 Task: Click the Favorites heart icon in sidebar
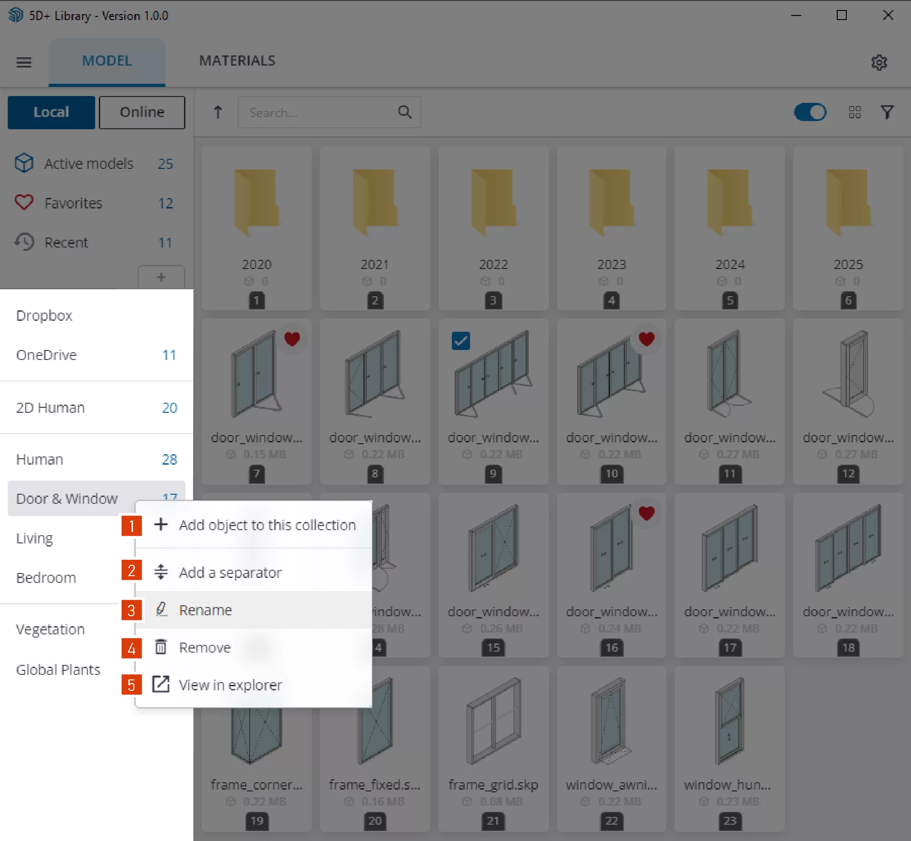[24, 203]
